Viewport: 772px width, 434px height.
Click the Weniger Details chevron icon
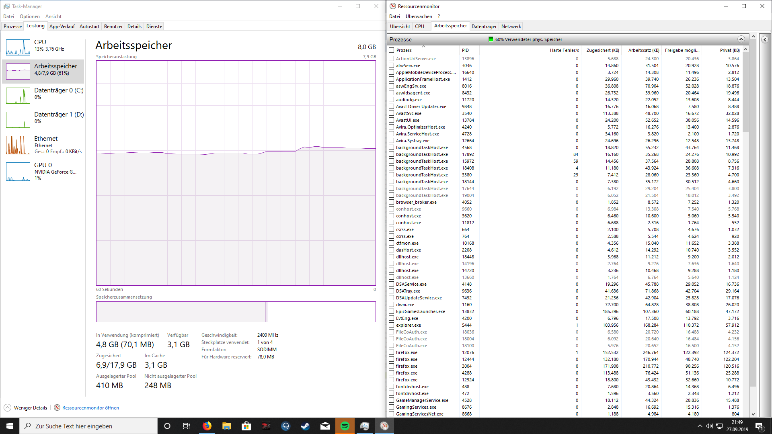(x=7, y=407)
